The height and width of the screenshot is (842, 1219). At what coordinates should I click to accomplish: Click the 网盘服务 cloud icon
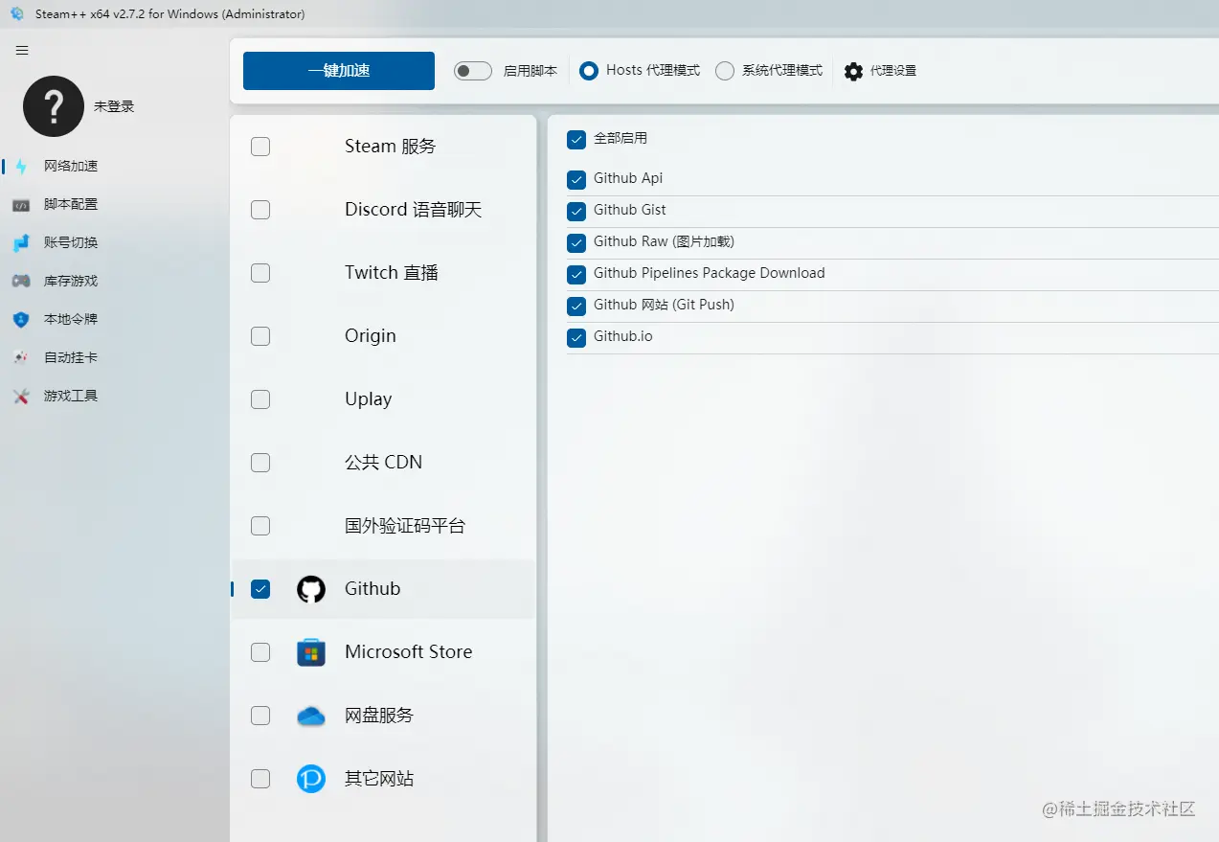311,716
